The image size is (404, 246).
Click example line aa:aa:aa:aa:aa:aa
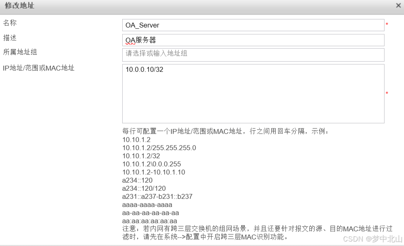point(150,221)
